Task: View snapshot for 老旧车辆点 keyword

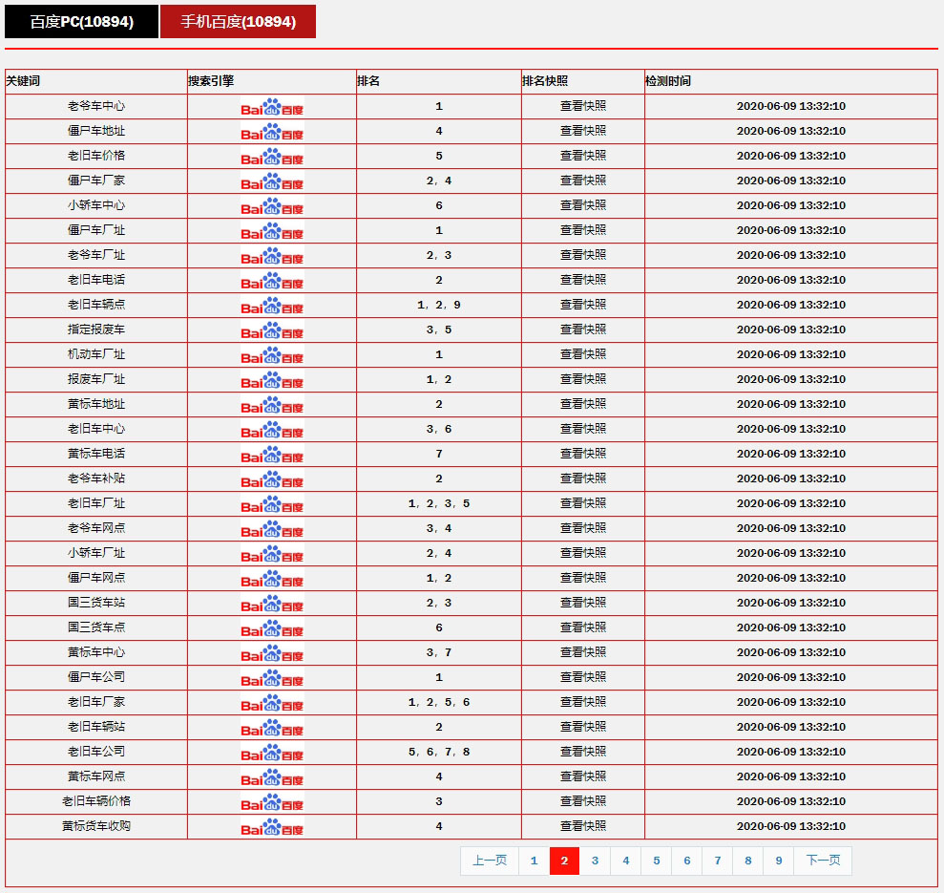Action: coord(582,305)
